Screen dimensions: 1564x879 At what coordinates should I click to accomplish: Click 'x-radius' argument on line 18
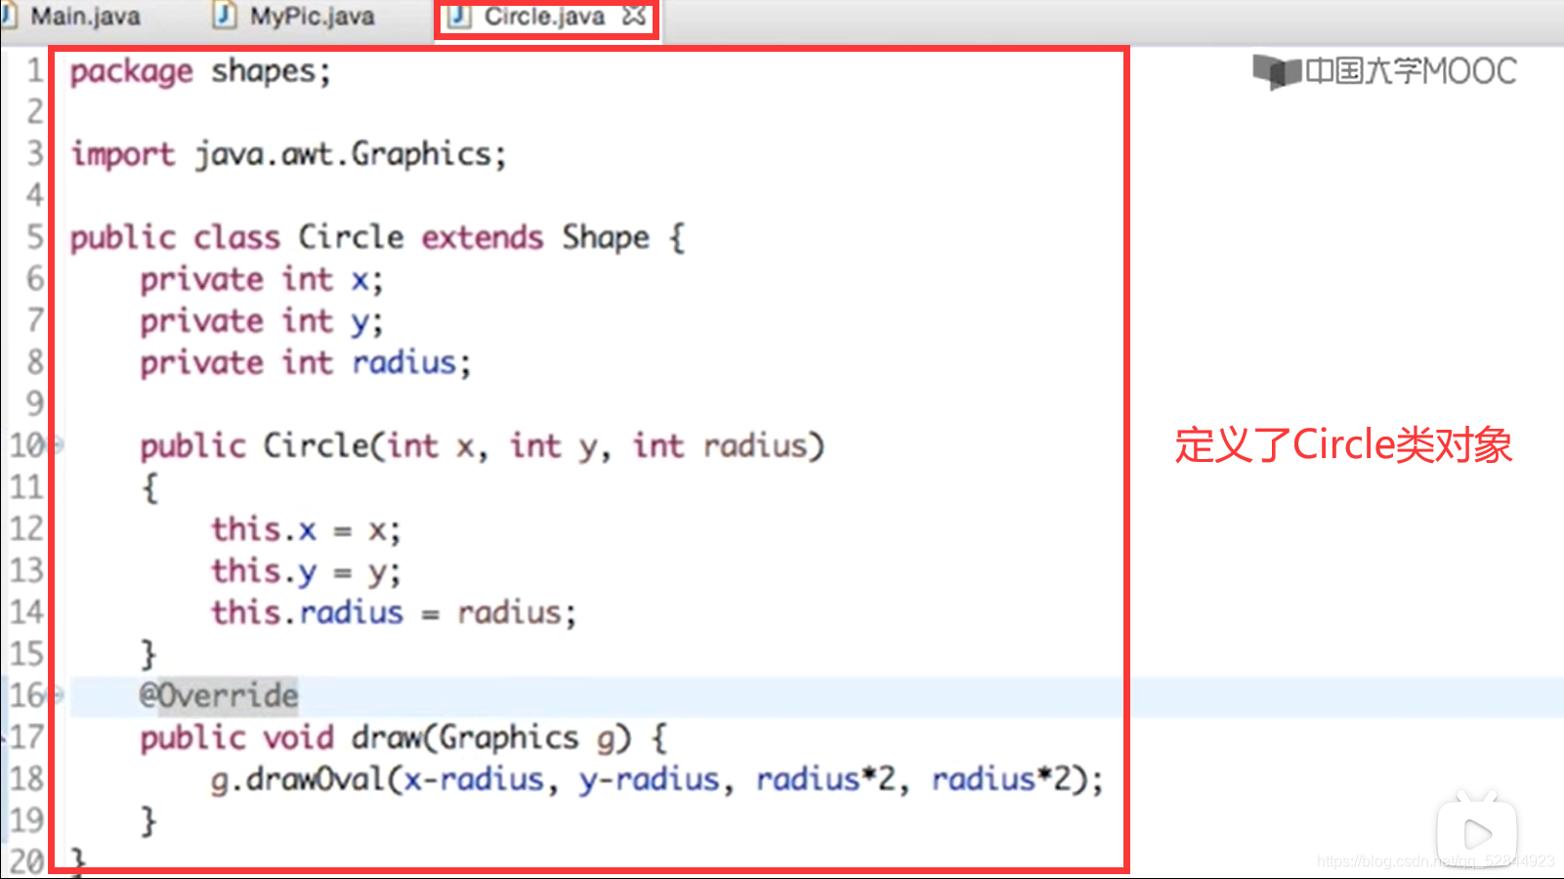tap(474, 779)
